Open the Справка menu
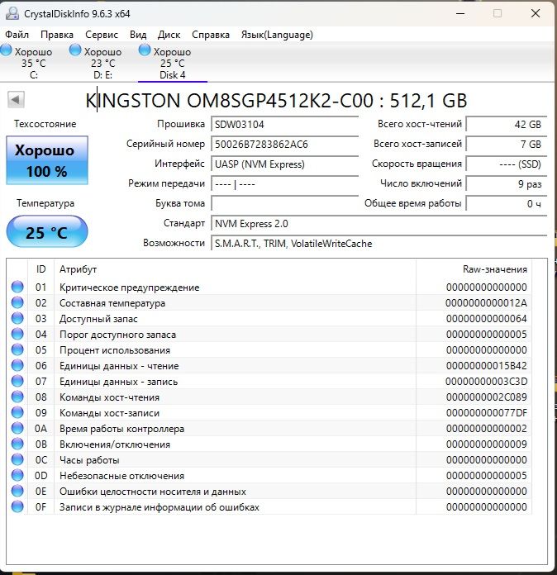Screen dimensions: 557x575 (211, 35)
